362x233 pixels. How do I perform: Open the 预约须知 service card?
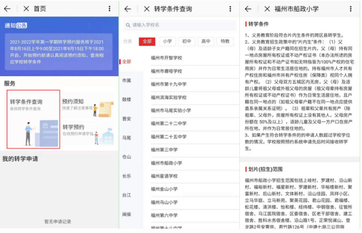(x=88, y=107)
